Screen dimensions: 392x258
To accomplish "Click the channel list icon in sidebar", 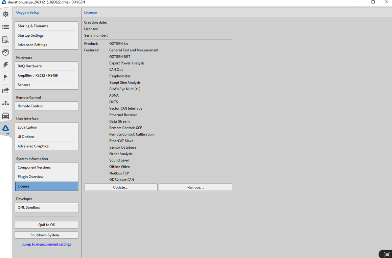I will click(6, 27).
